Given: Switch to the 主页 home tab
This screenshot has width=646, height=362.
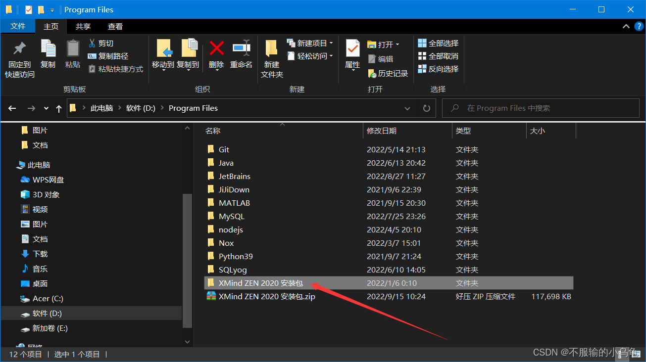Looking at the screenshot, I should [x=51, y=27].
